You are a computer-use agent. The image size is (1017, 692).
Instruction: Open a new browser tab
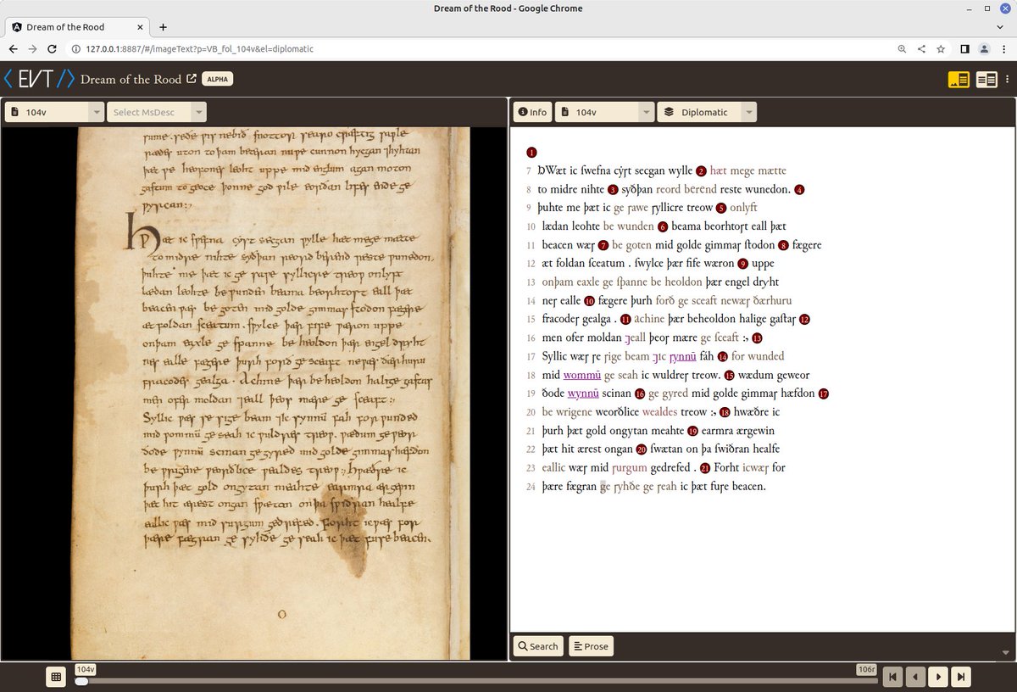click(x=163, y=26)
